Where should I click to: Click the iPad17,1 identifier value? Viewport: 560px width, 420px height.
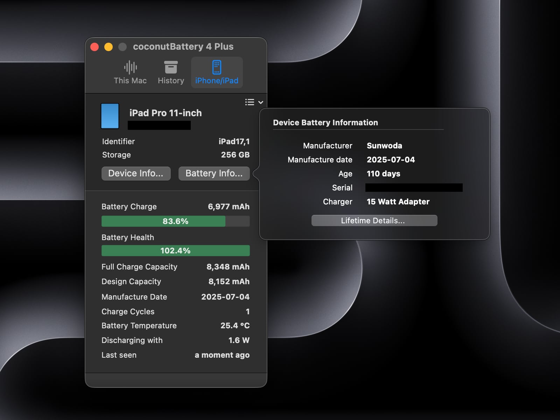(234, 141)
